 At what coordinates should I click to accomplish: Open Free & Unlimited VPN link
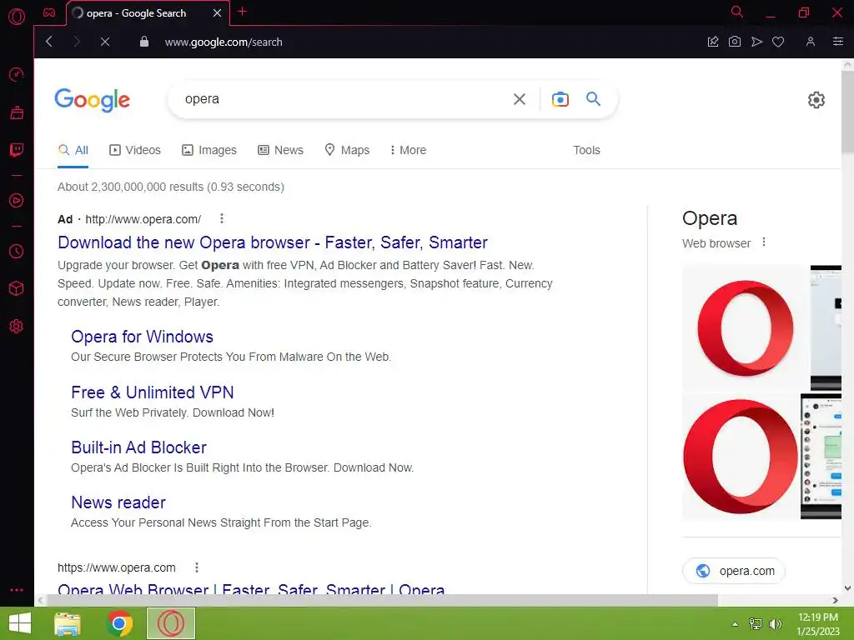click(x=153, y=392)
